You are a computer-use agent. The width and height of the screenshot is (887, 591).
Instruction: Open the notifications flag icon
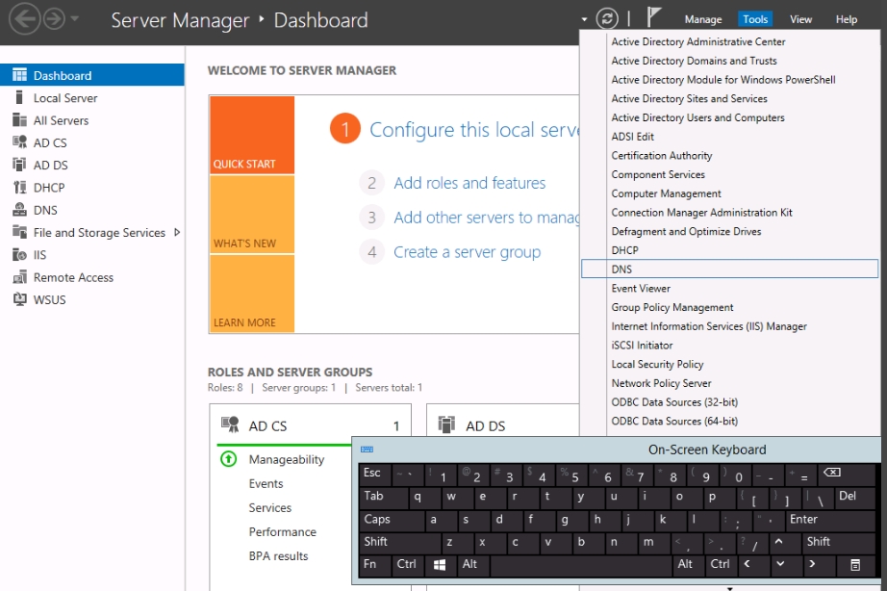coord(653,17)
